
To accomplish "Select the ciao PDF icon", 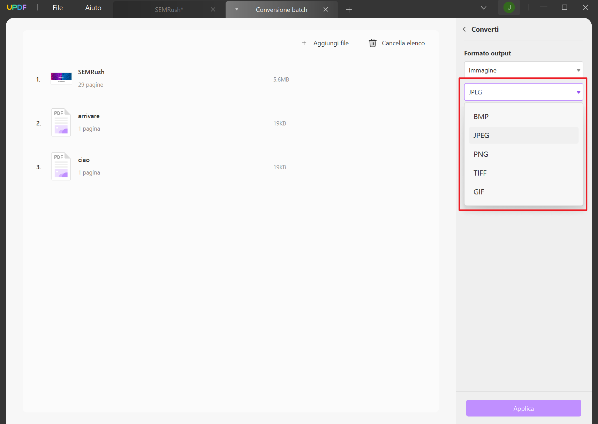I will pyautogui.click(x=61, y=166).
